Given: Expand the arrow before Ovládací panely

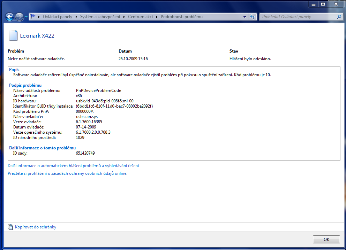Looking at the screenshot, I should coord(39,17).
